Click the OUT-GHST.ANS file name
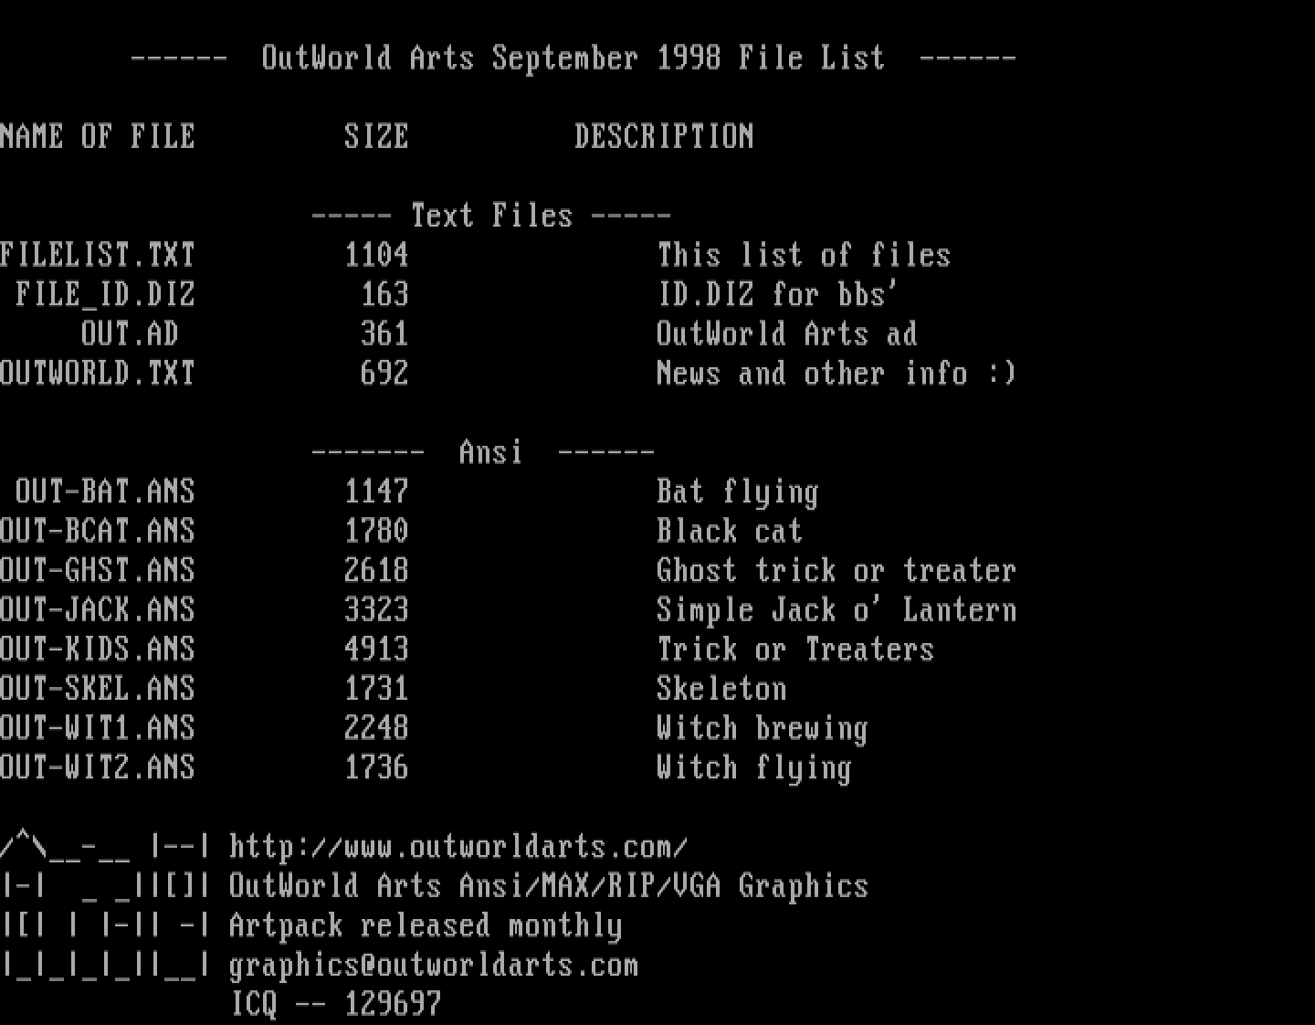 pos(98,570)
